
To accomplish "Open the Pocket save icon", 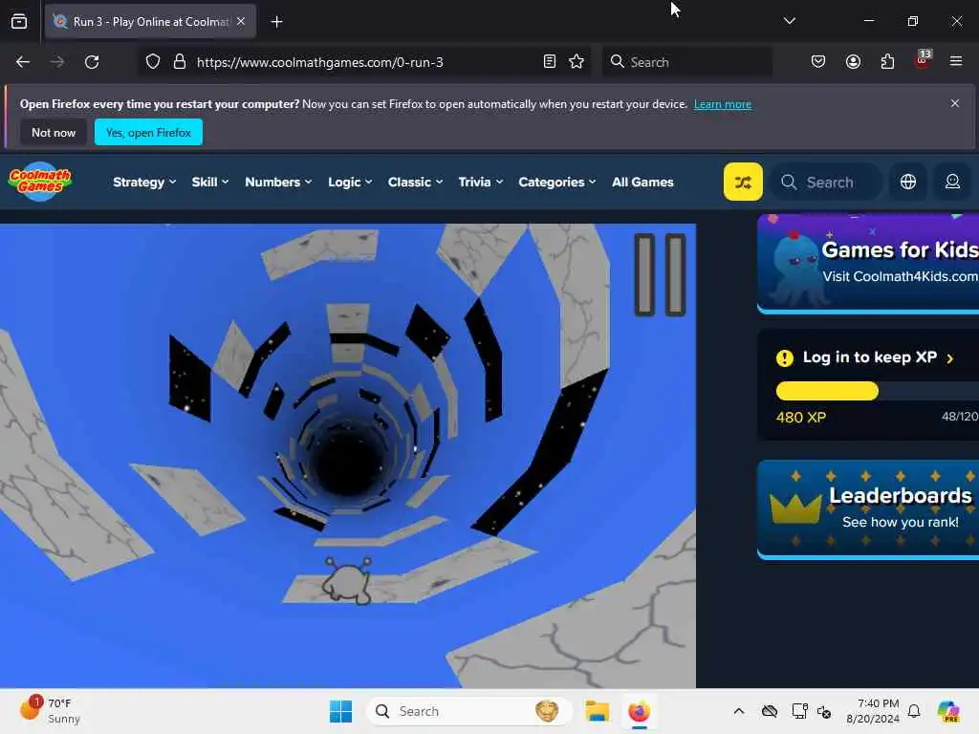I will (x=818, y=62).
